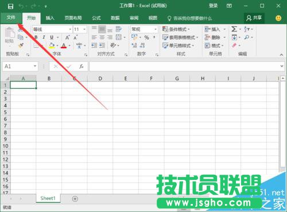Click the Increase Indent icon

(102, 45)
